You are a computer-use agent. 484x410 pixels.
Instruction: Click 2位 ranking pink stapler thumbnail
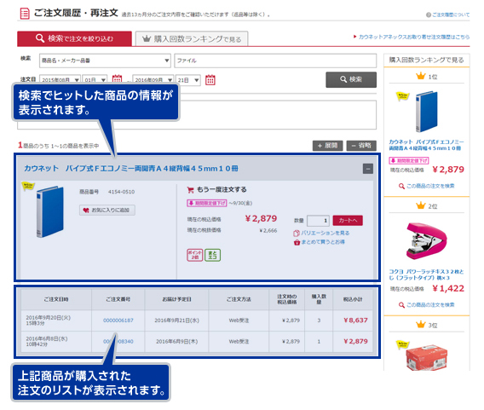click(426, 241)
